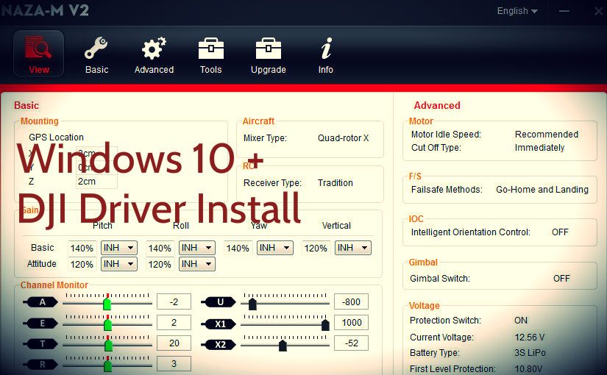Click Basic Vertical gain 120% field
Viewport: 607px width, 375px height.
316,248
